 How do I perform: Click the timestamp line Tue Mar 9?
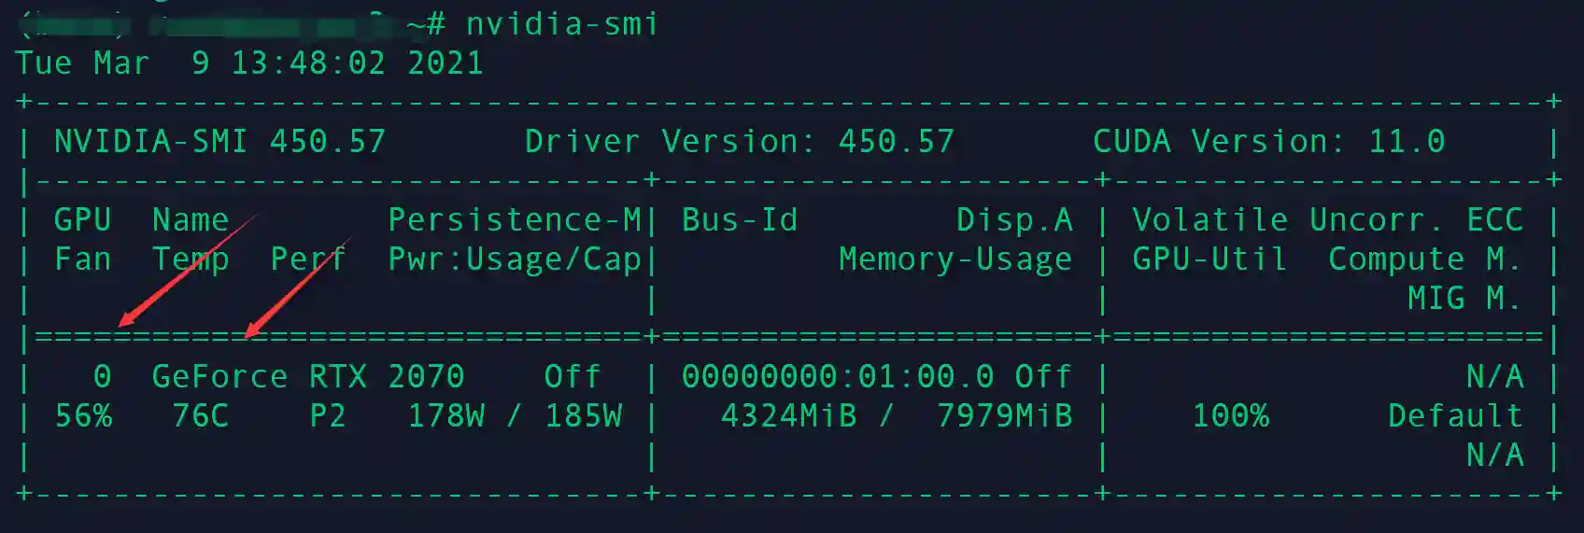[248, 63]
